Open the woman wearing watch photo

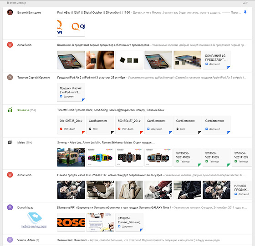tap(129, 190)
